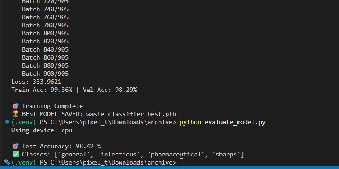Open the waste_classifier_best.pth file link
Screen dimensions: 339x169
(x=131, y=114)
